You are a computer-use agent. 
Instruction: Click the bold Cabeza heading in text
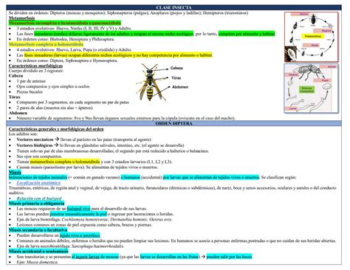point(16,76)
